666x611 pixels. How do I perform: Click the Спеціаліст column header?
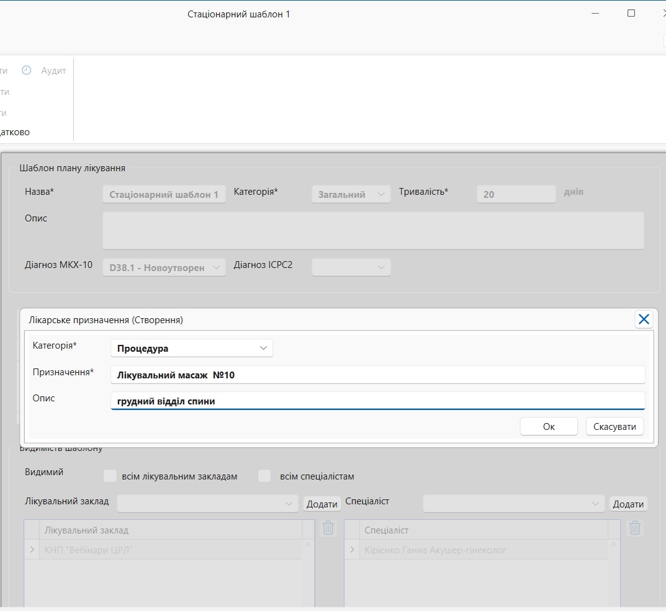(x=484, y=530)
